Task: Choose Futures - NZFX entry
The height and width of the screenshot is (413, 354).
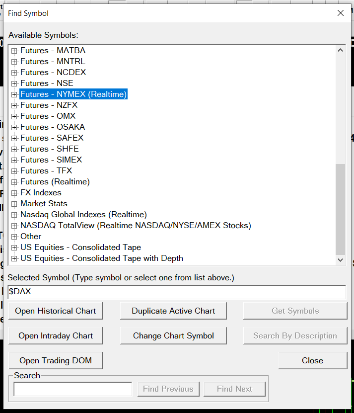Action: click(x=49, y=105)
